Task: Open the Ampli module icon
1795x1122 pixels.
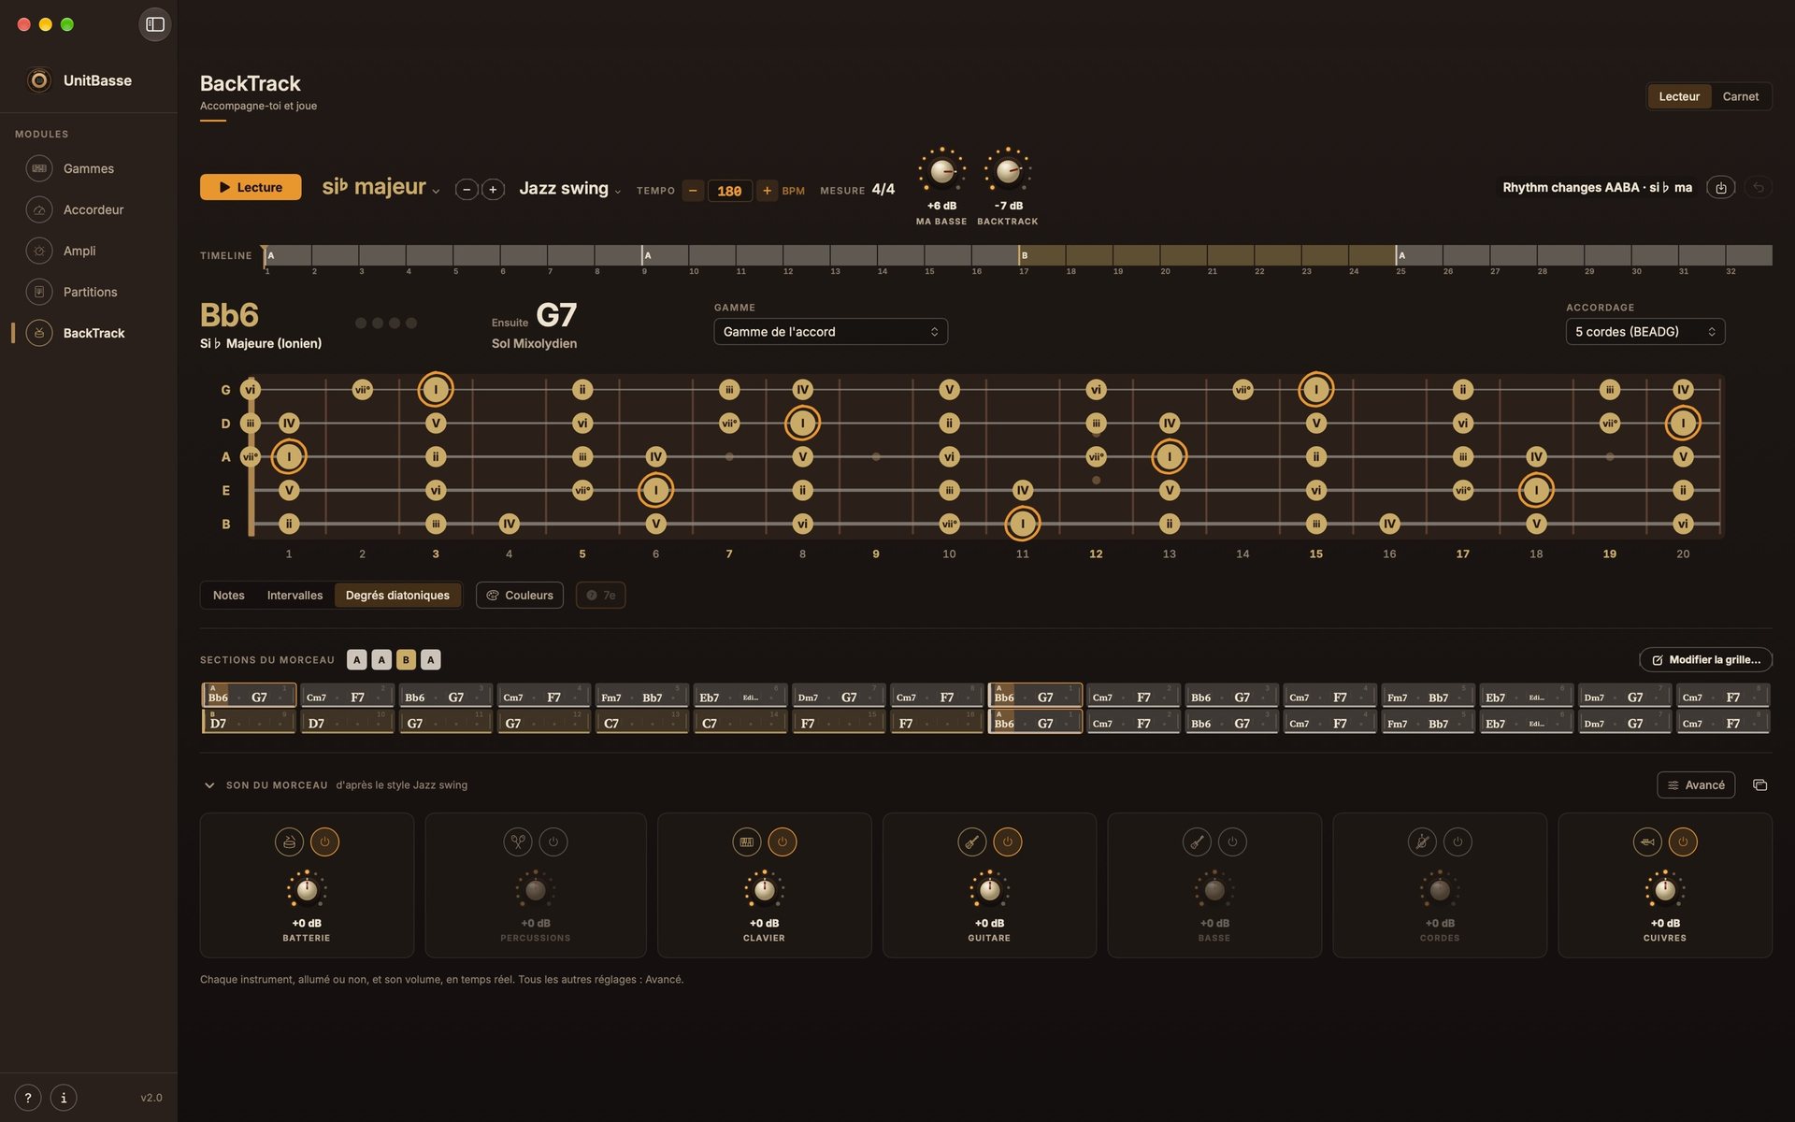Action: tap(39, 251)
